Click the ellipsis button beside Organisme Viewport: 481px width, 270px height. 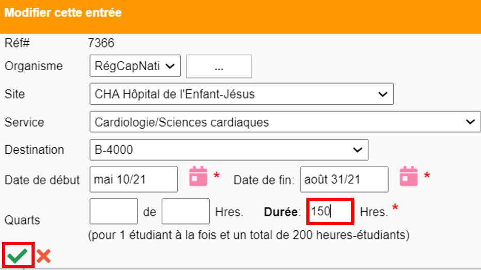tap(219, 67)
